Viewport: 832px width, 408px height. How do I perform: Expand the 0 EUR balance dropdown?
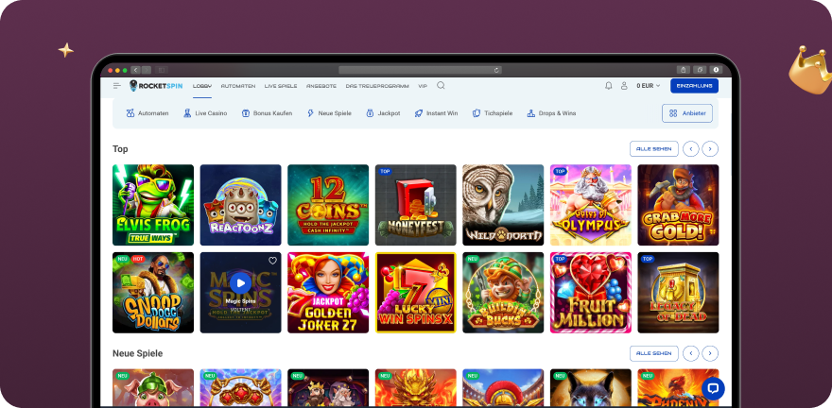(x=649, y=86)
